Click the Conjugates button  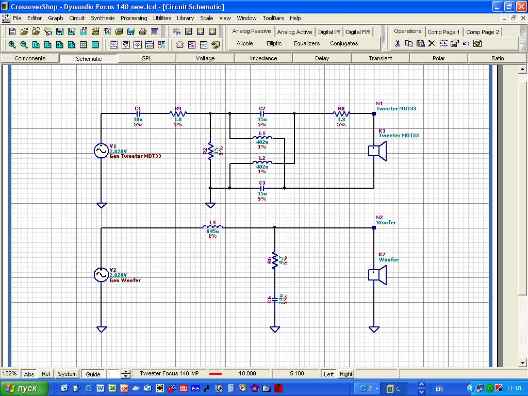pos(344,43)
